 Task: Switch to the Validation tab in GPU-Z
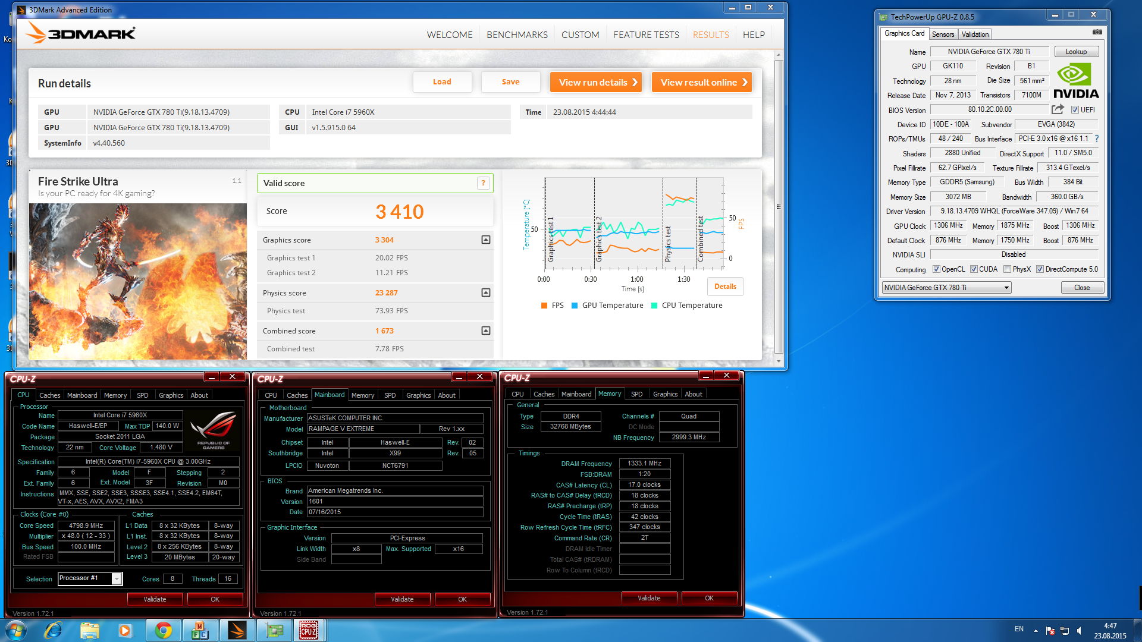975,34
